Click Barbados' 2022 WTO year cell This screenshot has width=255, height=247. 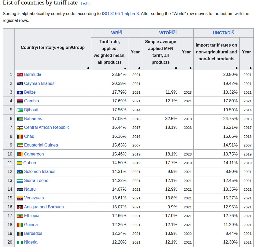tap(186, 234)
